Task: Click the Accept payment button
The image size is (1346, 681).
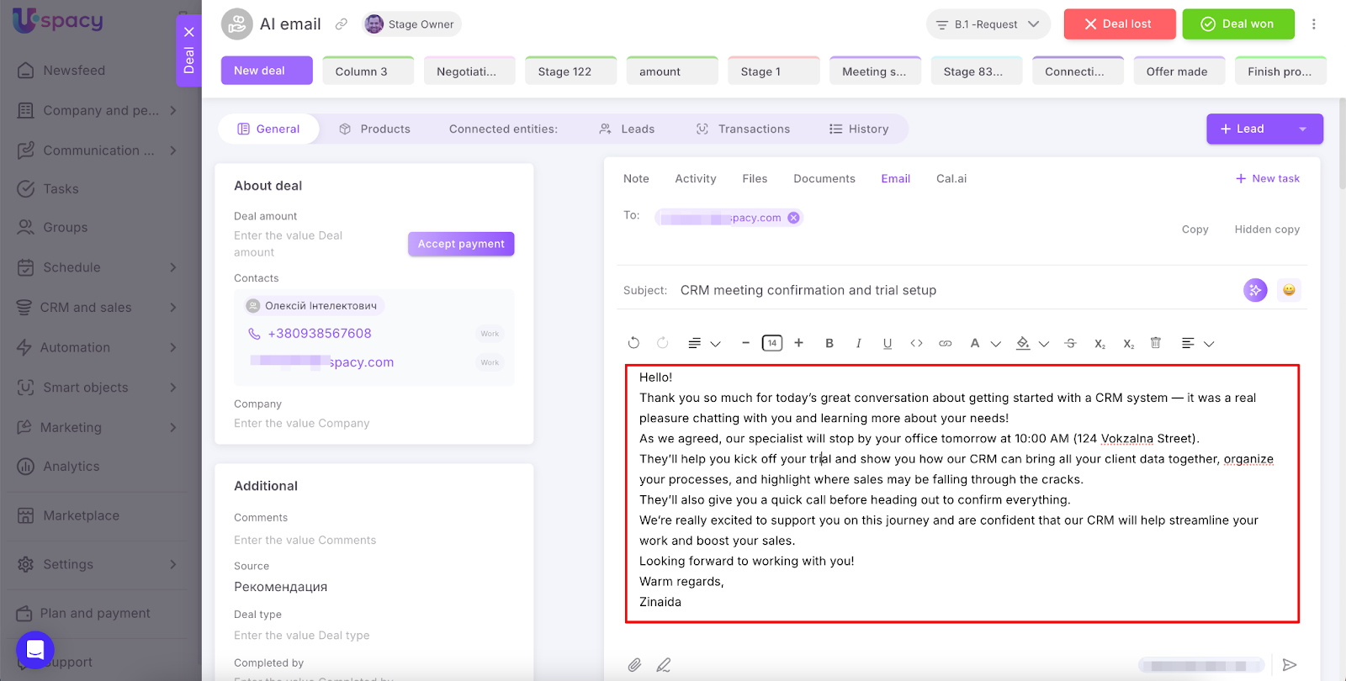Action: 461,244
